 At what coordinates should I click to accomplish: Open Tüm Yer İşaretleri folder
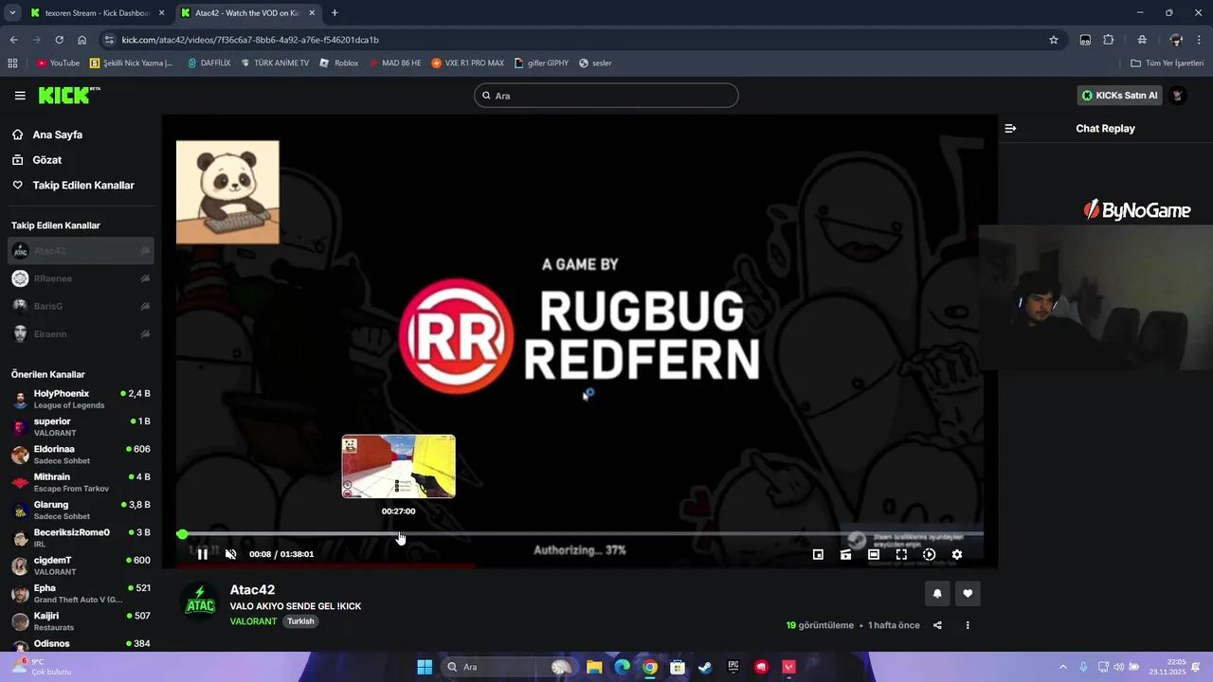click(1167, 63)
